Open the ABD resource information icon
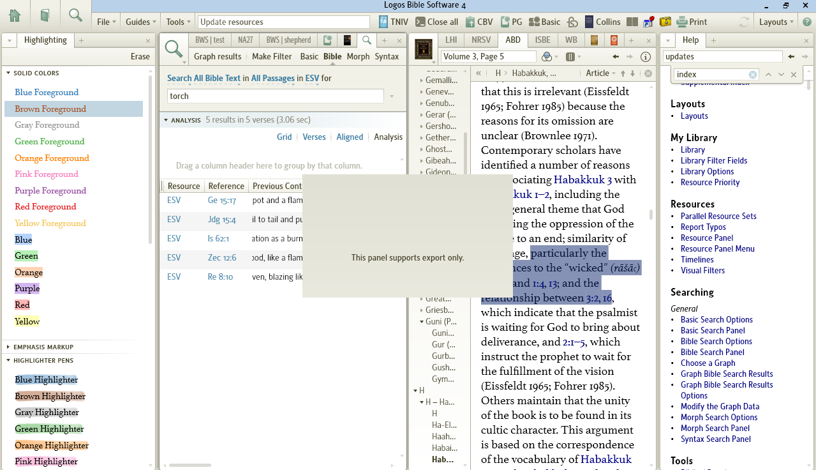This screenshot has height=470, width=816. pyautogui.click(x=646, y=57)
